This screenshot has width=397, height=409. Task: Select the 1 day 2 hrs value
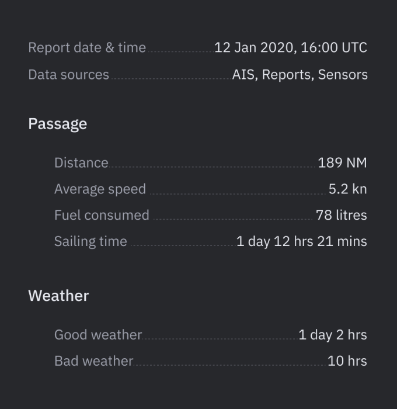[x=333, y=335]
